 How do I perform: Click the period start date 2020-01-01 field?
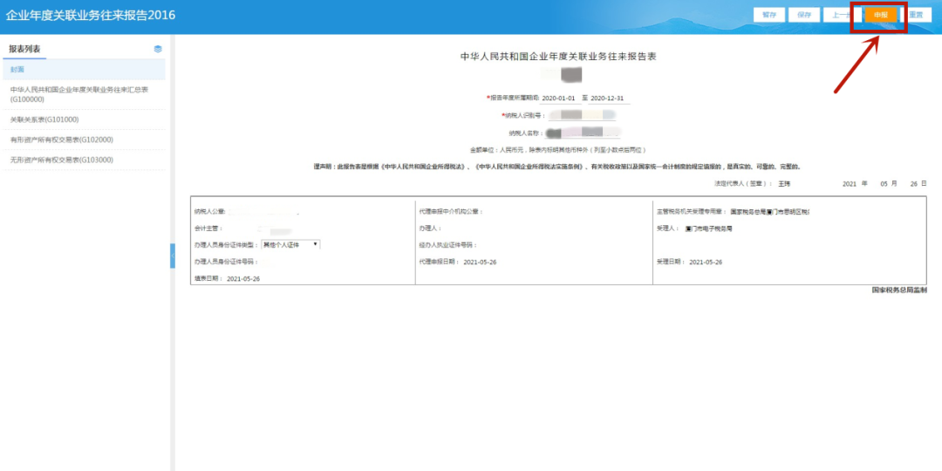(x=559, y=98)
